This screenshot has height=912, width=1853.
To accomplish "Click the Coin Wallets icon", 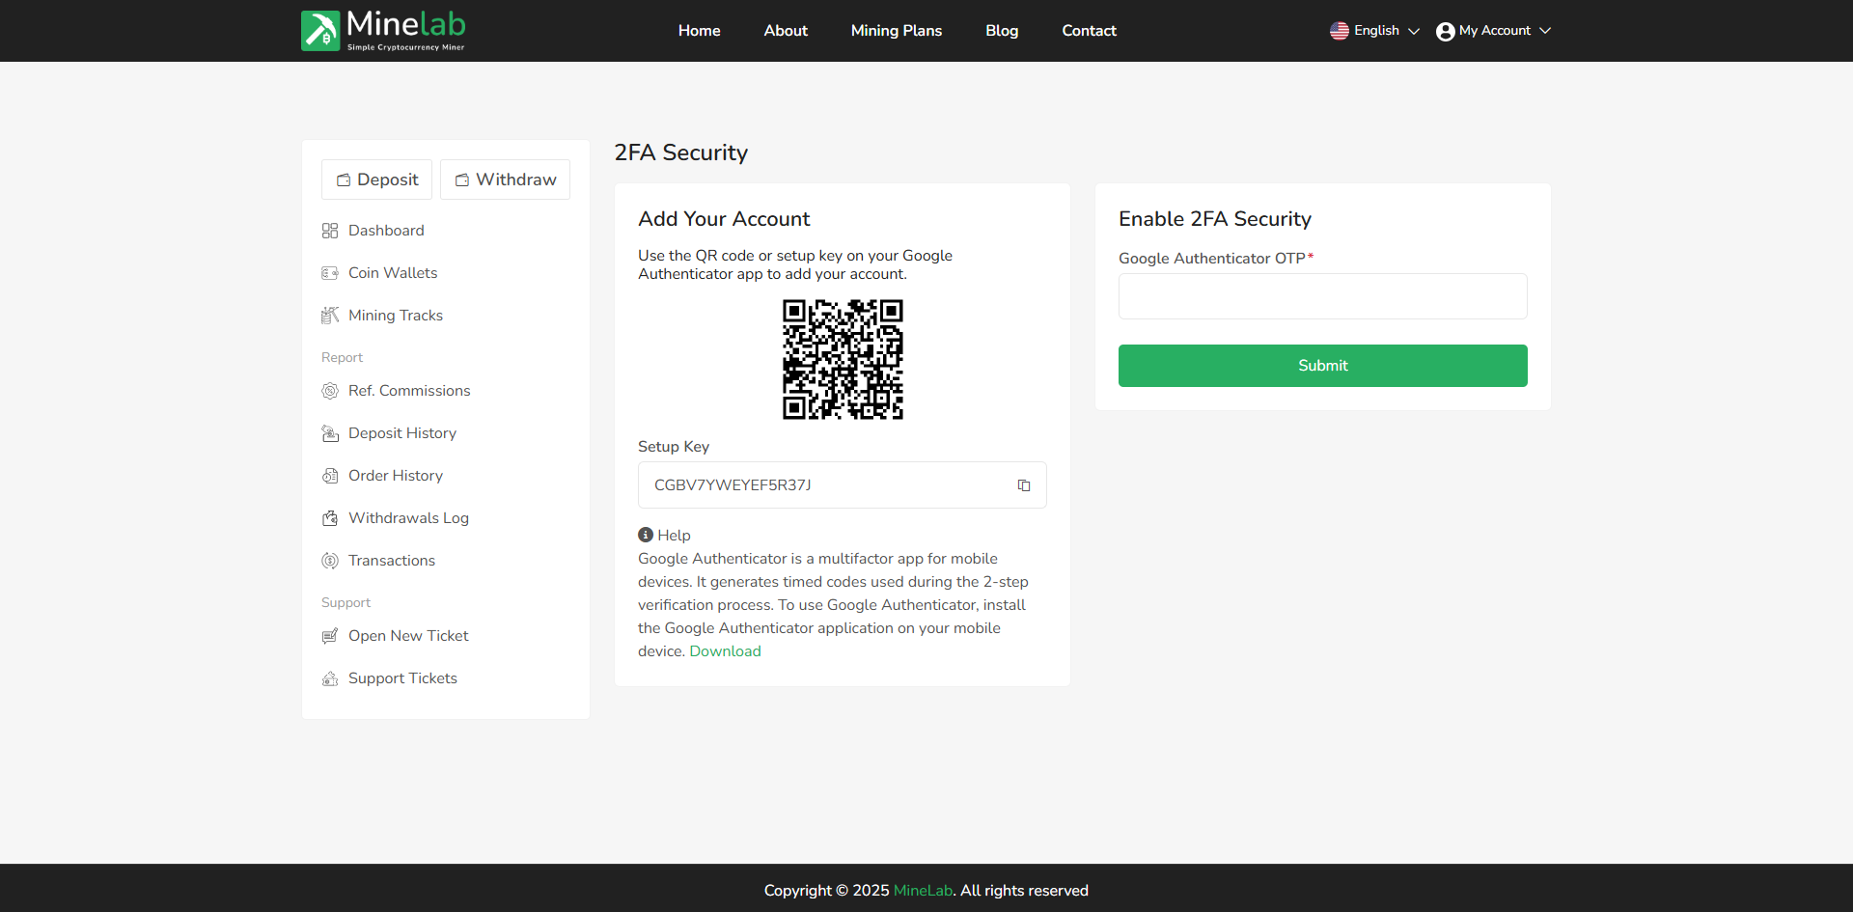I will (330, 273).
